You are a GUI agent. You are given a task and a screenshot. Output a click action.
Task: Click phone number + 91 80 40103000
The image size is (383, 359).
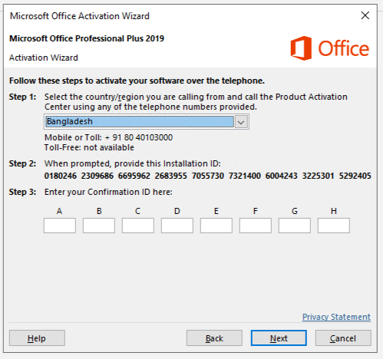[x=139, y=137]
